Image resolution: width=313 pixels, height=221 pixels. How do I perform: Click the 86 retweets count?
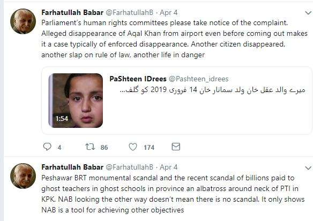[104, 148]
